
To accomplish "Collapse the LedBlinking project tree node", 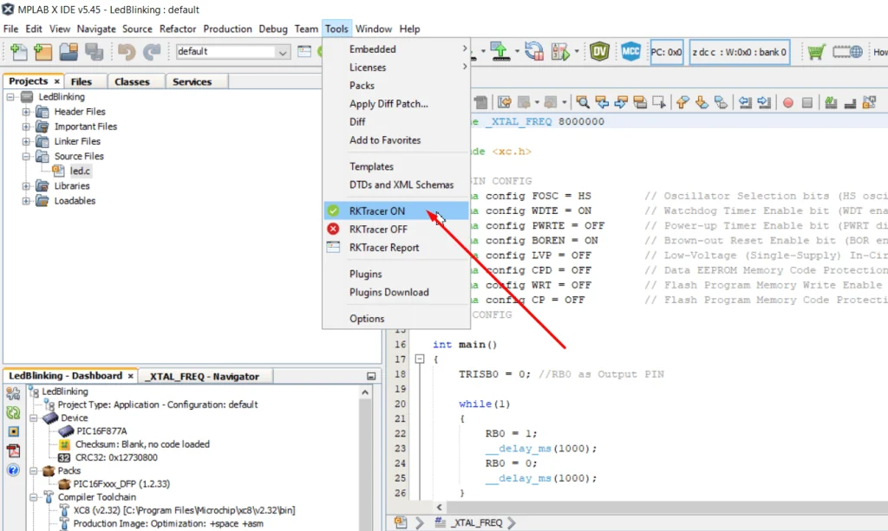I will point(10,97).
